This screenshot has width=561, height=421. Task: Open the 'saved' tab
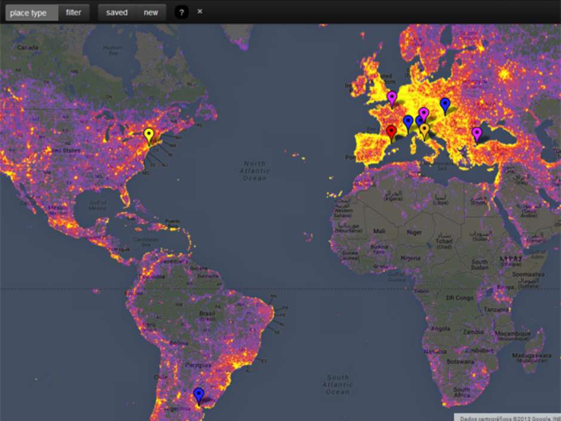[117, 13]
